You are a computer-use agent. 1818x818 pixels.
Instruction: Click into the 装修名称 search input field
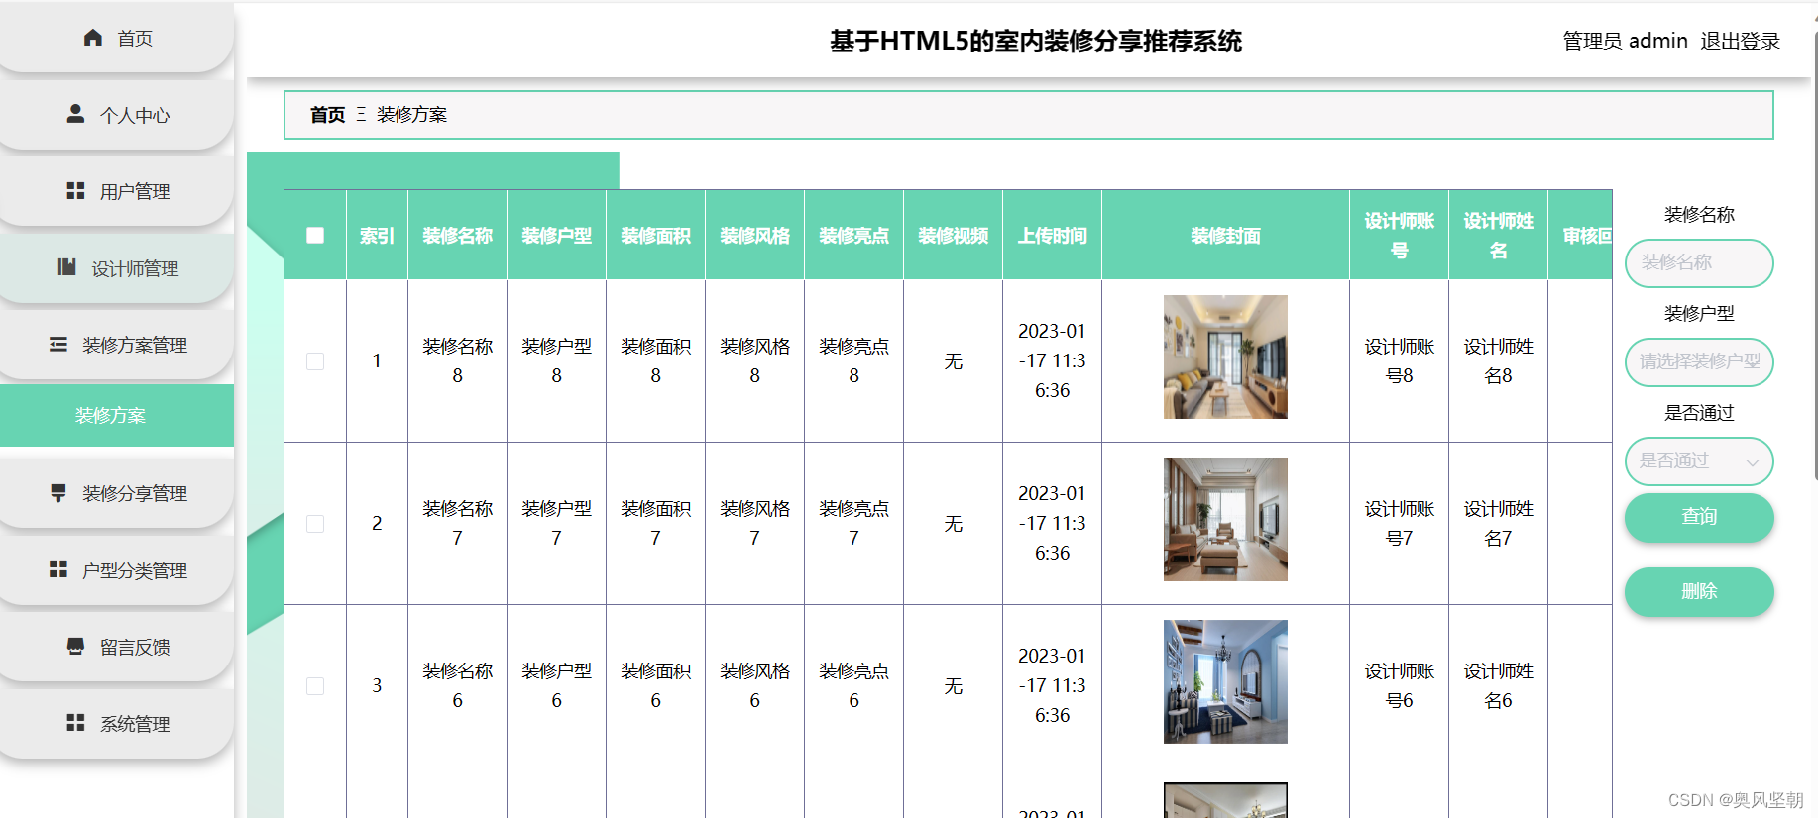click(1699, 262)
